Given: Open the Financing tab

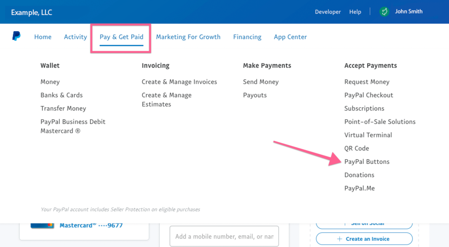Looking at the screenshot, I should coord(247,37).
